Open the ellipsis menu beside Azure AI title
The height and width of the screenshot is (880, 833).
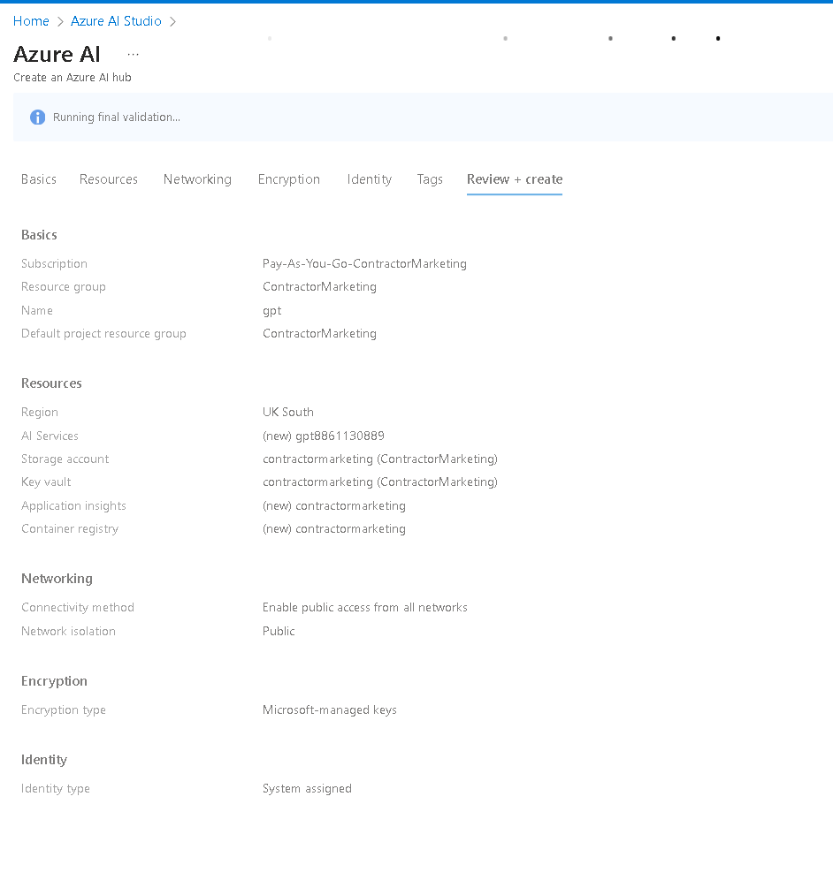(x=134, y=55)
